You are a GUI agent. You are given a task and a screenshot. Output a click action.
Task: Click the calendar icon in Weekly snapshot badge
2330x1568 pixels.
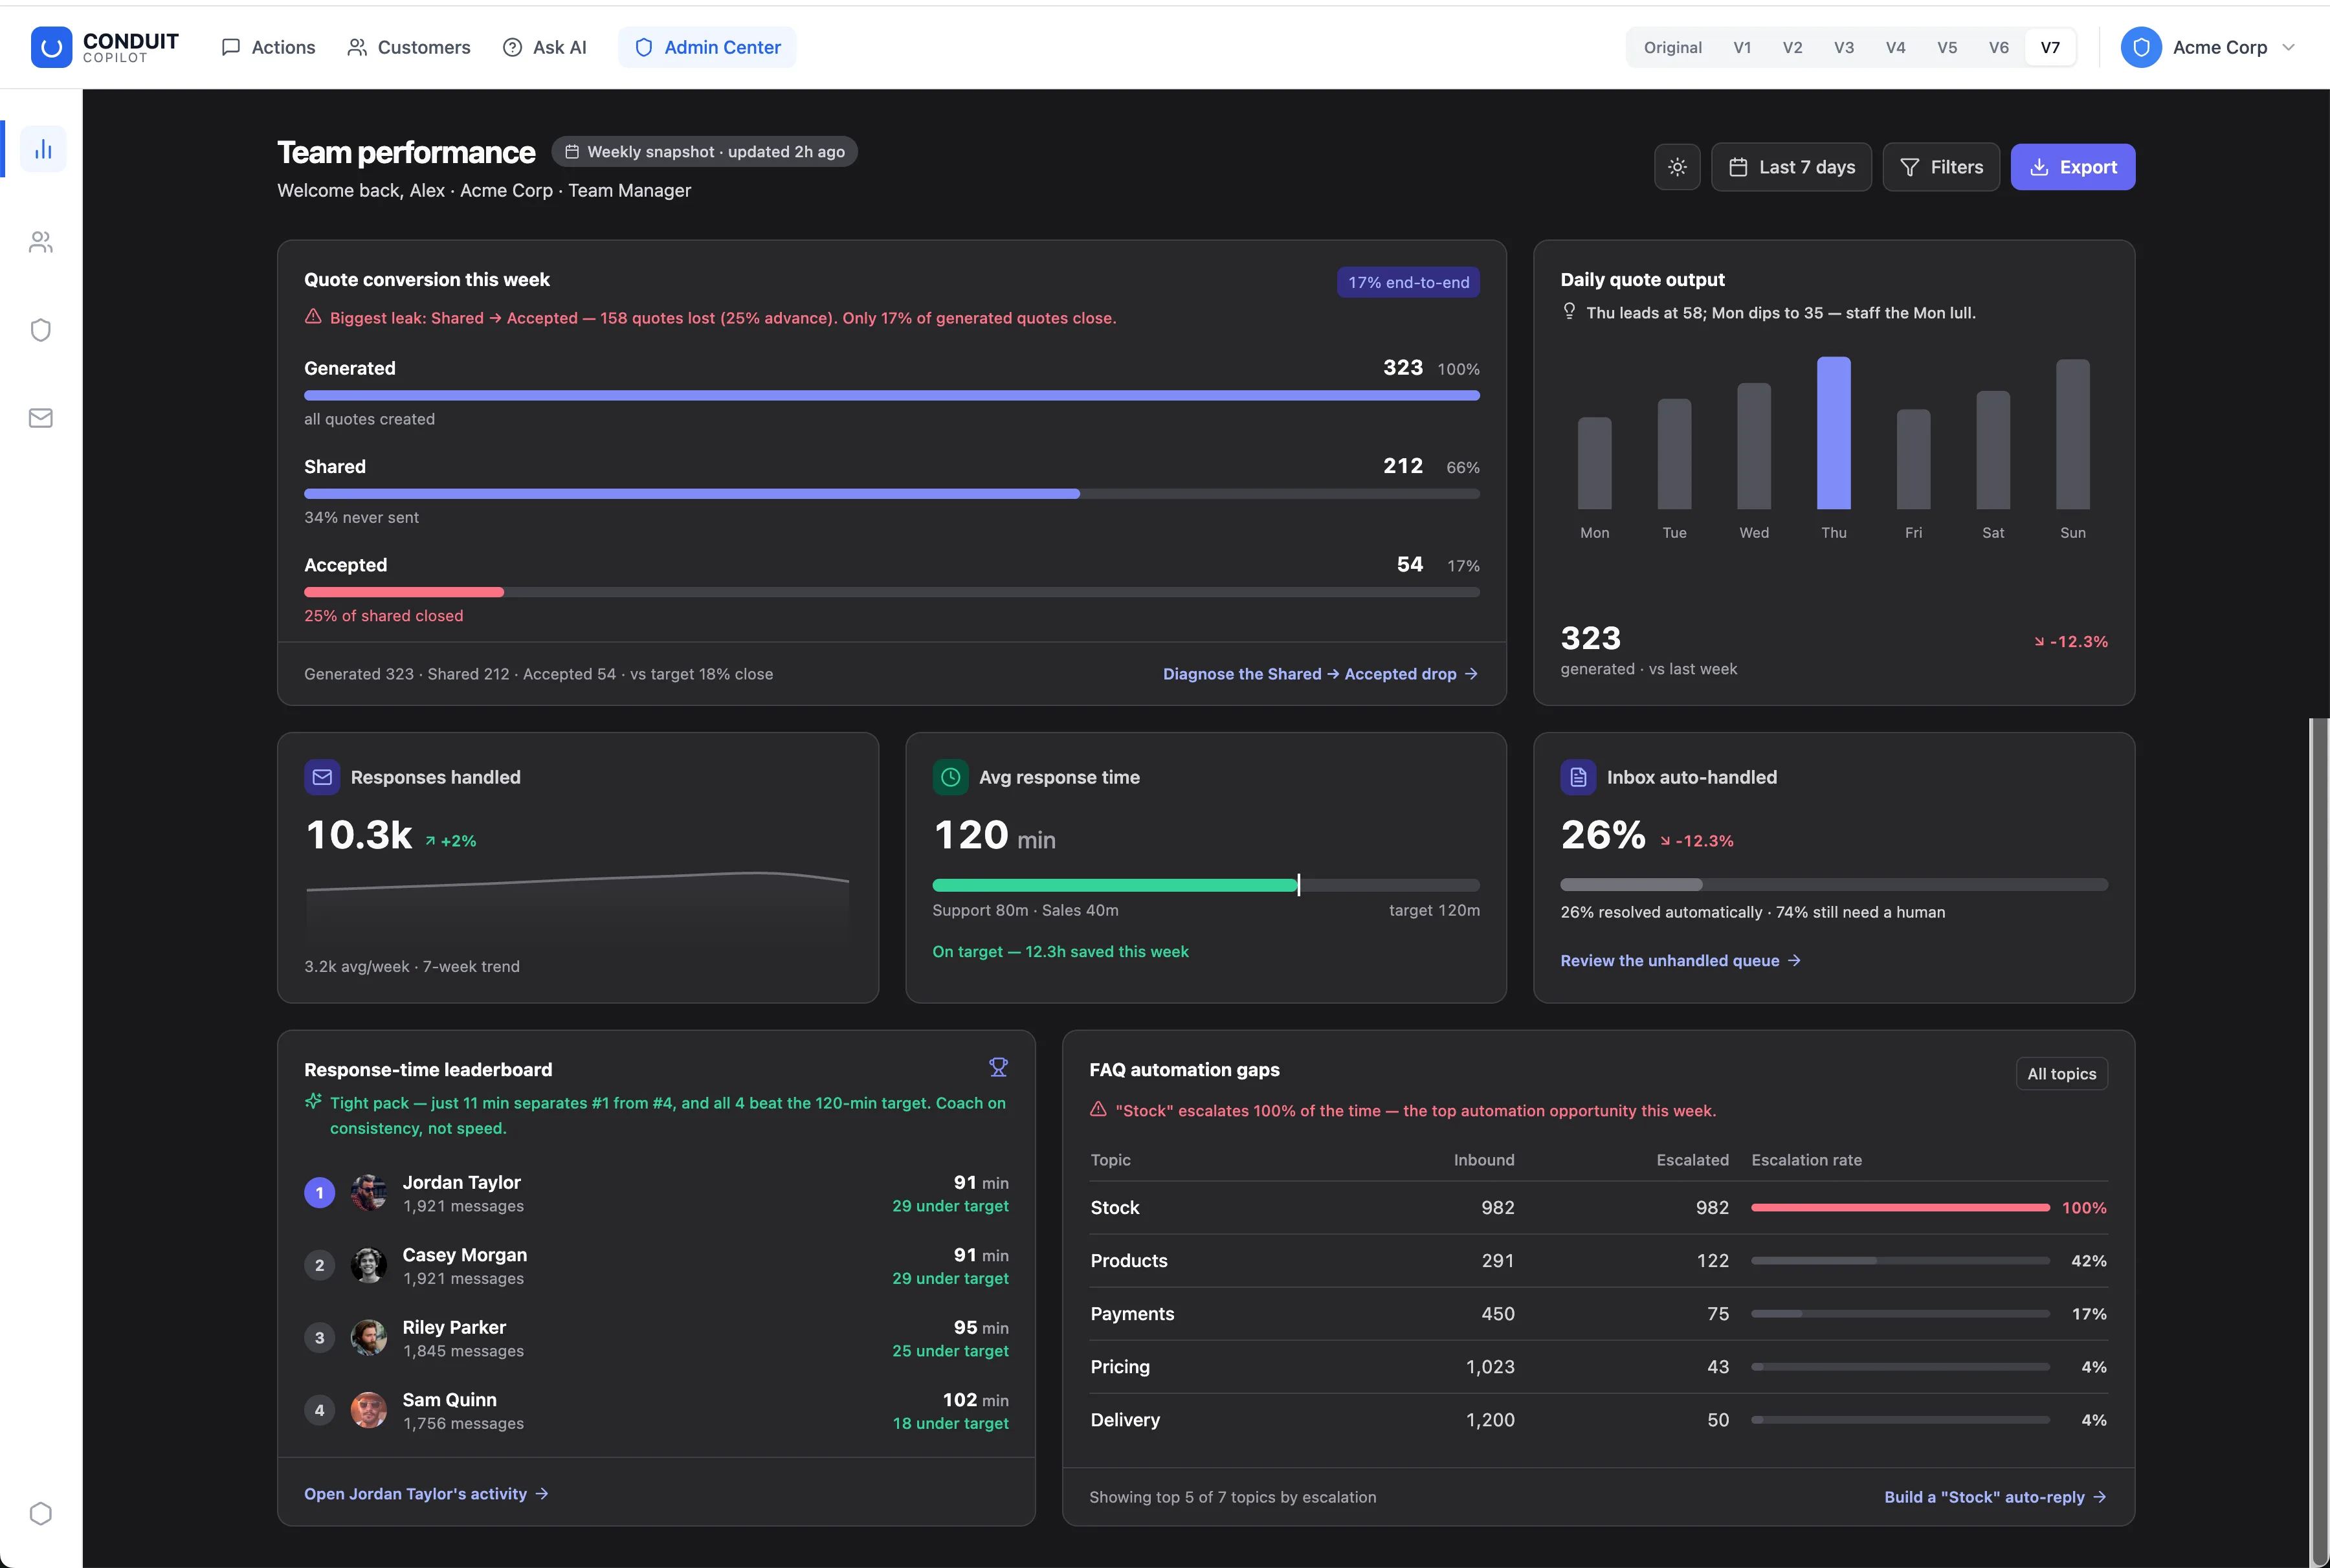572,152
